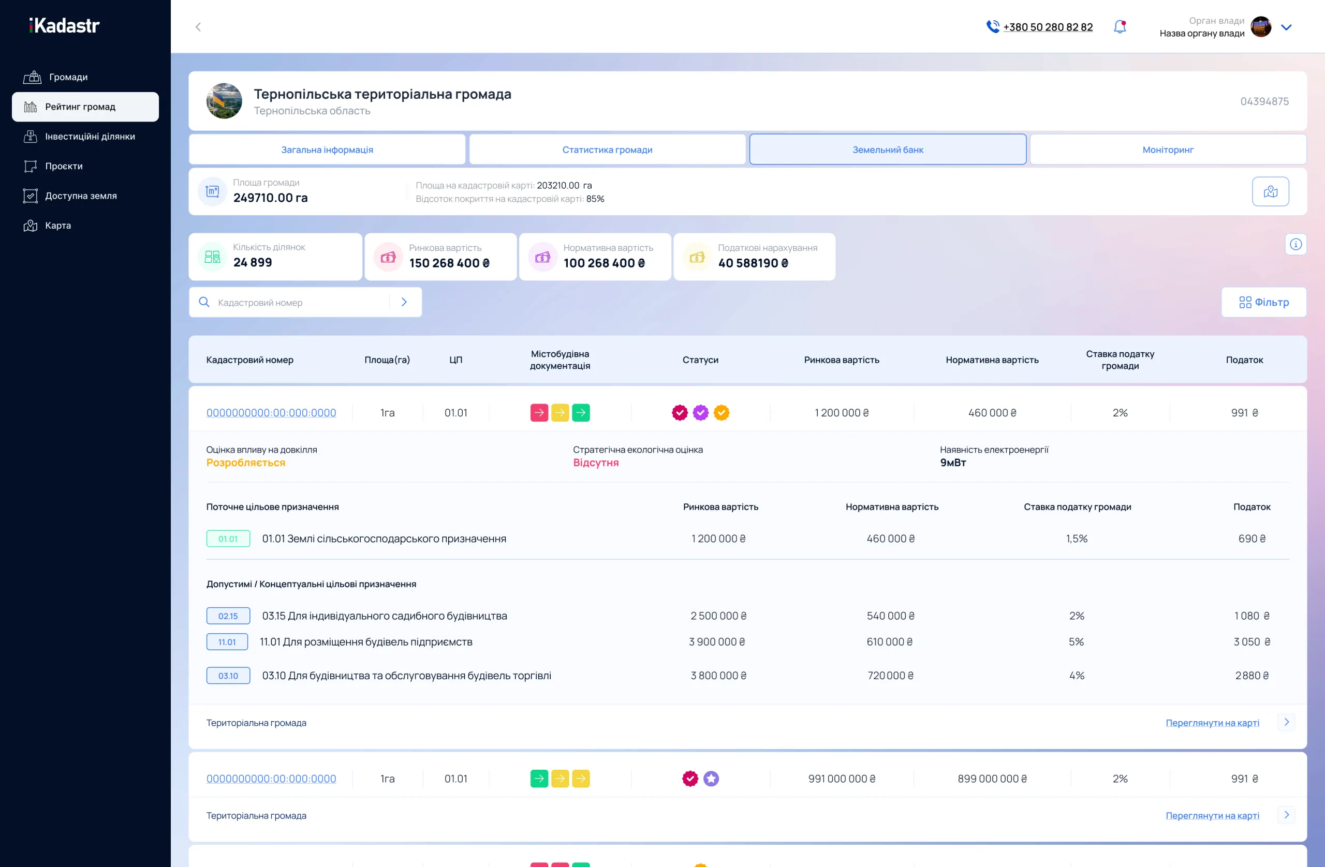Click the back arrow in header
The image size is (1325, 867).
click(198, 27)
